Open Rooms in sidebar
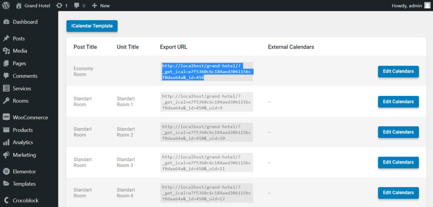 click(x=20, y=101)
